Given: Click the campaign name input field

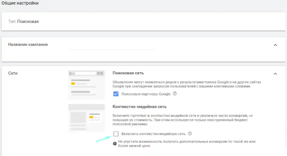Looking at the screenshot, I should 112,46.
